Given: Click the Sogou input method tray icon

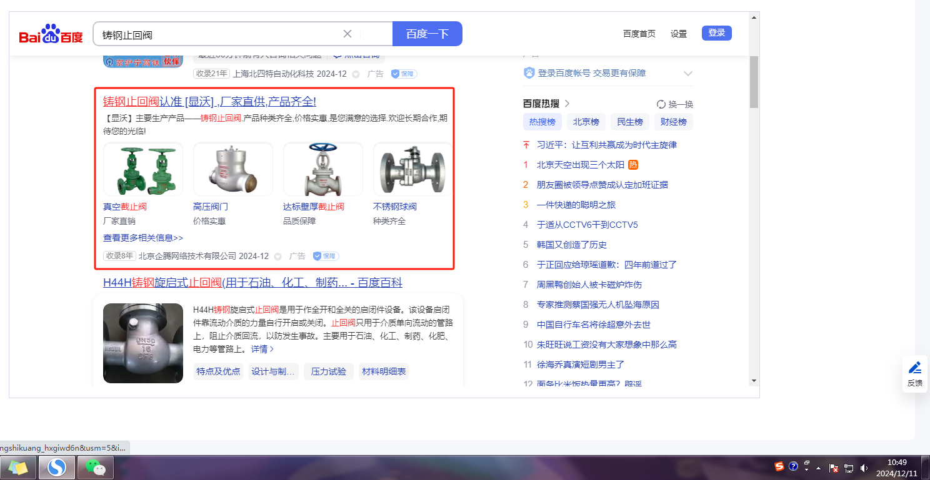Looking at the screenshot, I should pos(779,466).
